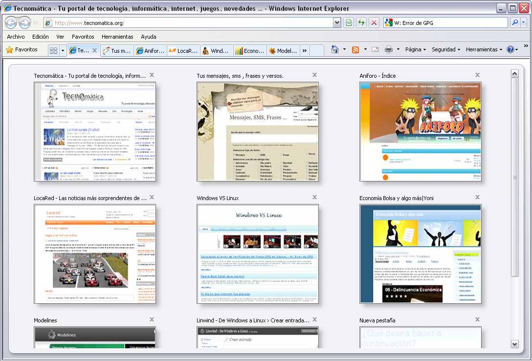Switch to the 'Tus m...' tab
This screenshot has height=361, width=532.
click(117, 50)
